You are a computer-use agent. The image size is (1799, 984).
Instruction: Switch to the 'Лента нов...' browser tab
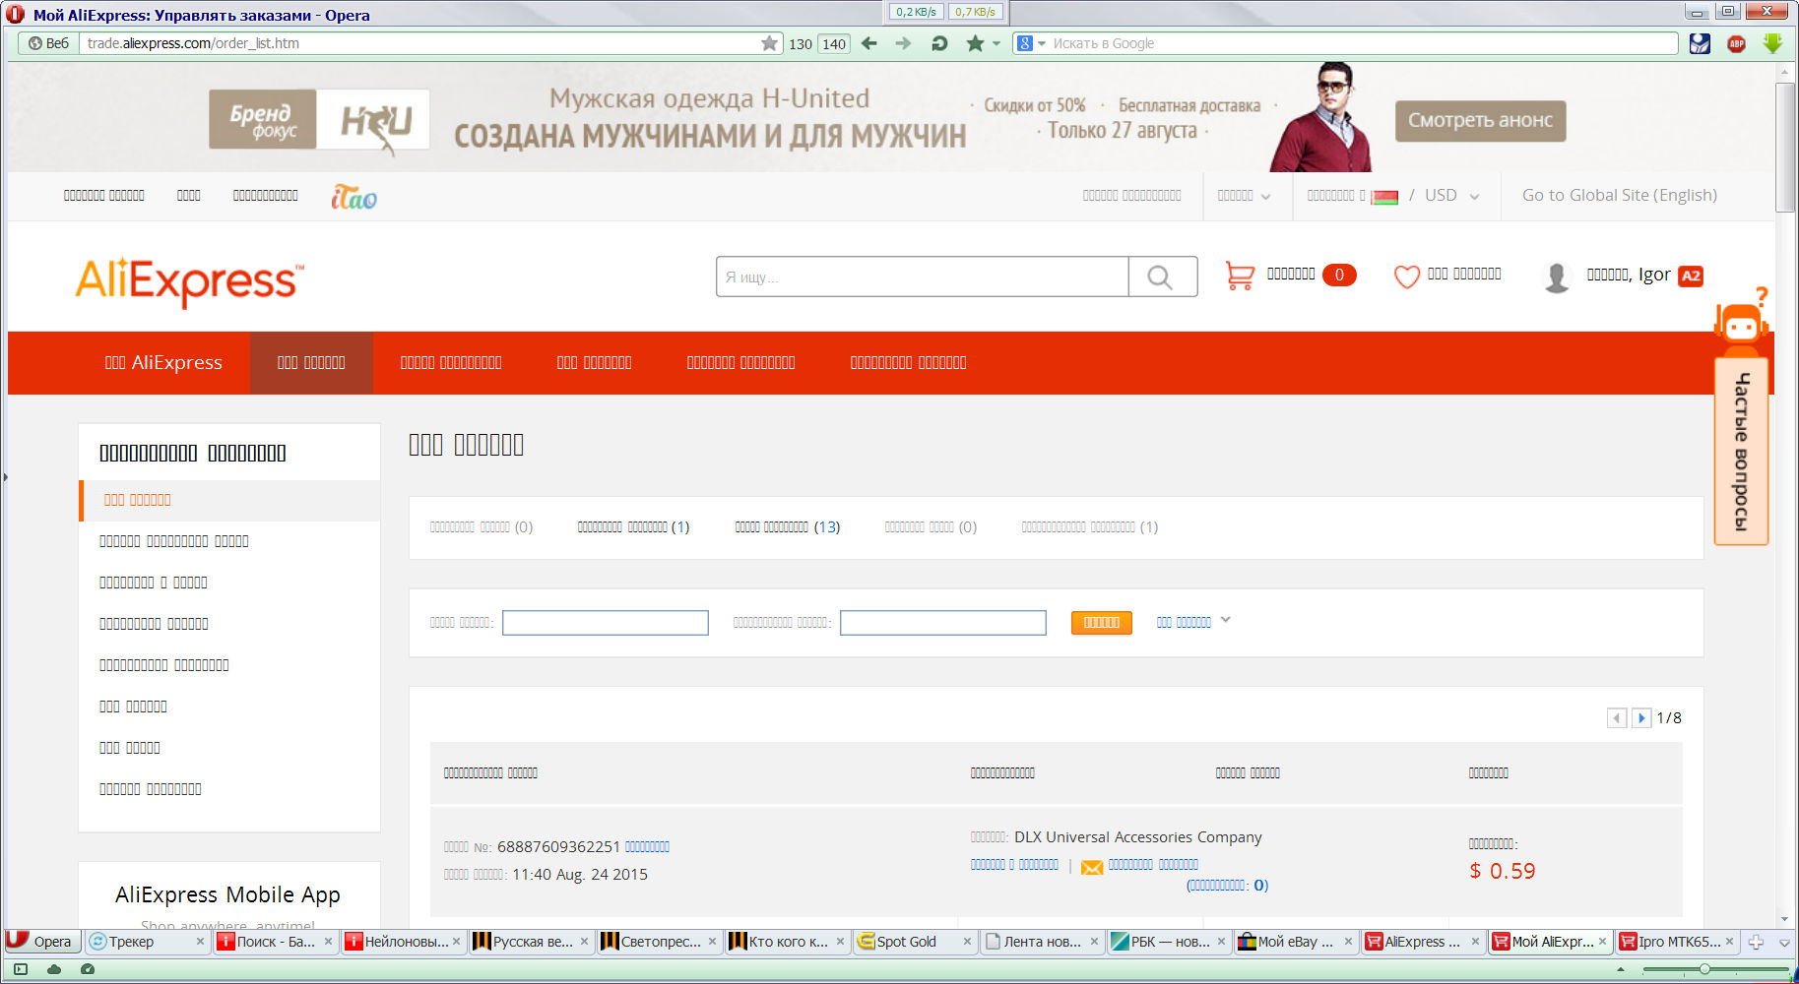click(1042, 942)
